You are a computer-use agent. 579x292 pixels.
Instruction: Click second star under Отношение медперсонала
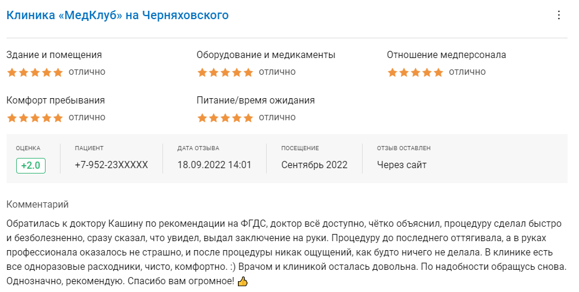(x=403, y=72)
